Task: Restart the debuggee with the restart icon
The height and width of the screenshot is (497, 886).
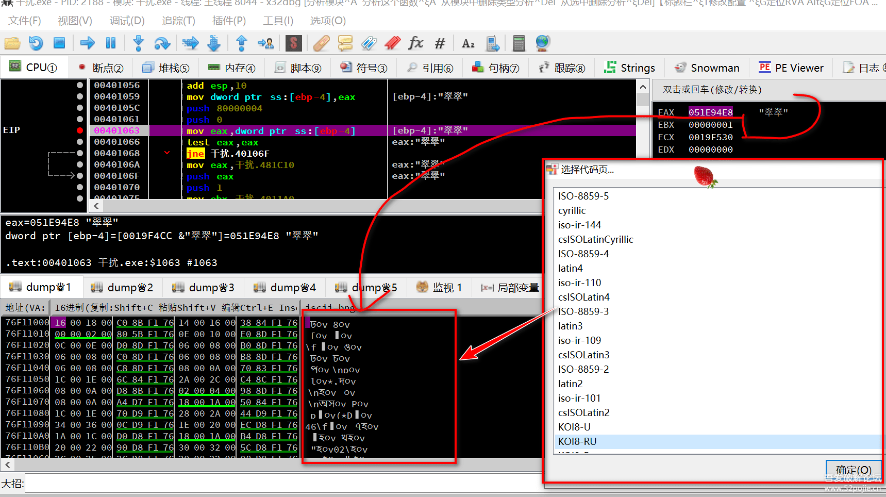Action: tap(36, 43)
